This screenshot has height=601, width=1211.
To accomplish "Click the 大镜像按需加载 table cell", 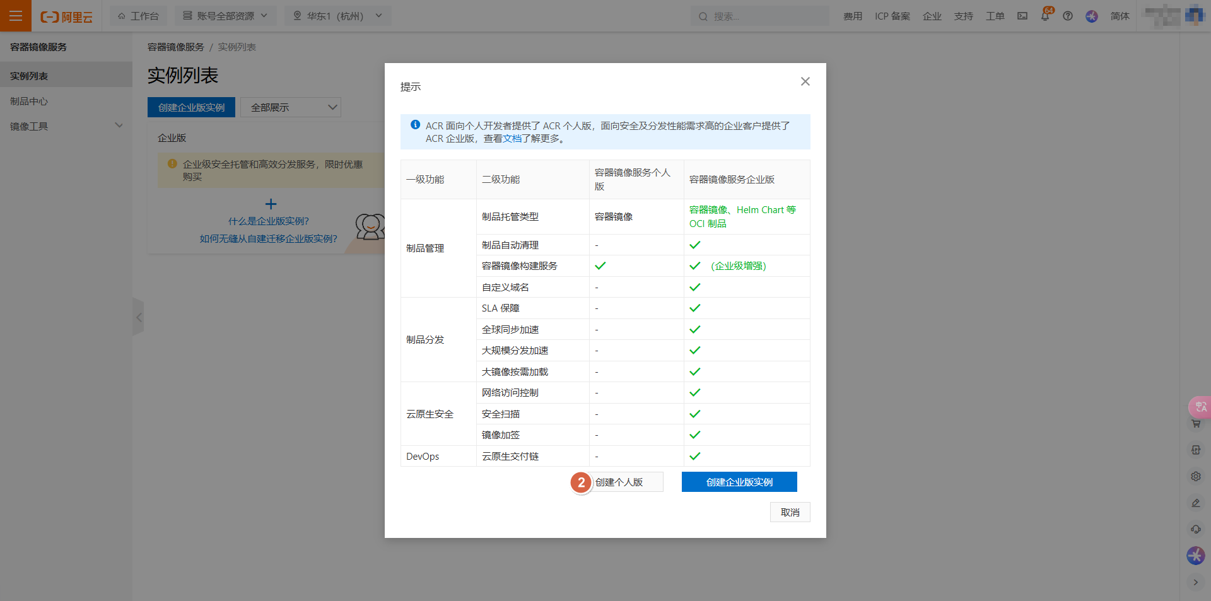I will coord(533,371).
